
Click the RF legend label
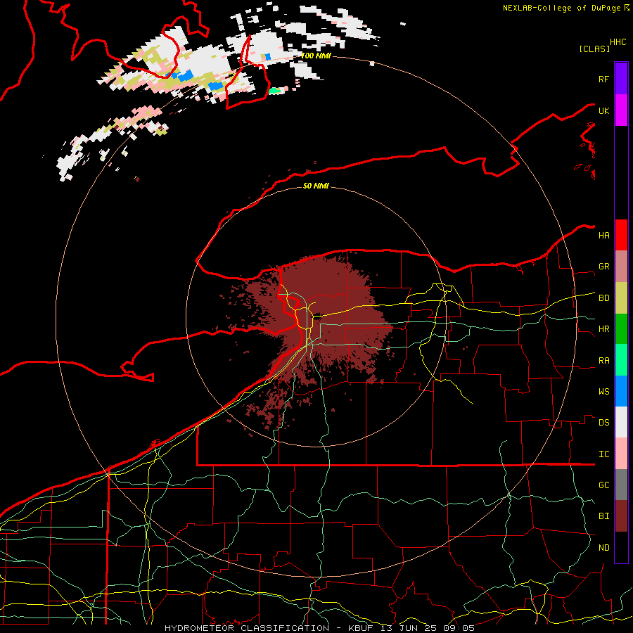604,79
